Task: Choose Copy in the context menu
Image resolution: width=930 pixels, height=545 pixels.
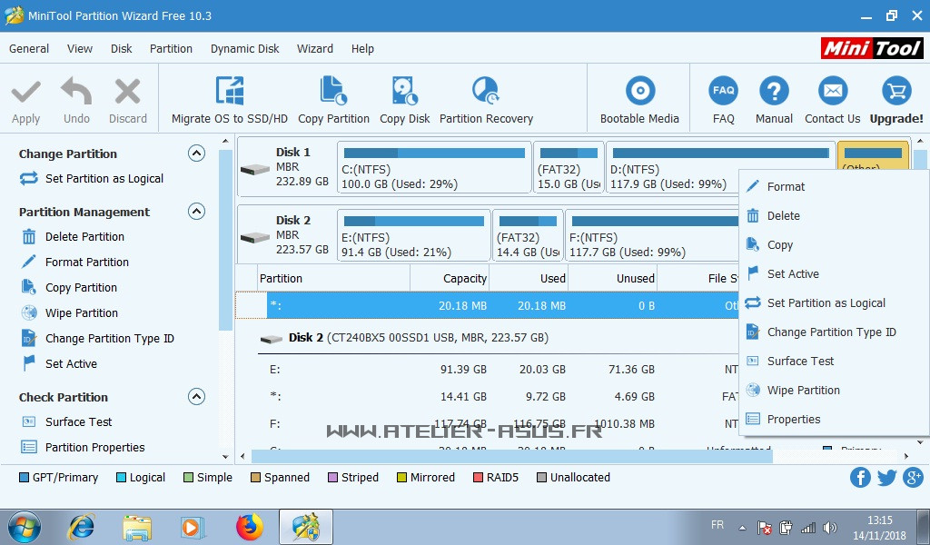Action: coord(834,245)
